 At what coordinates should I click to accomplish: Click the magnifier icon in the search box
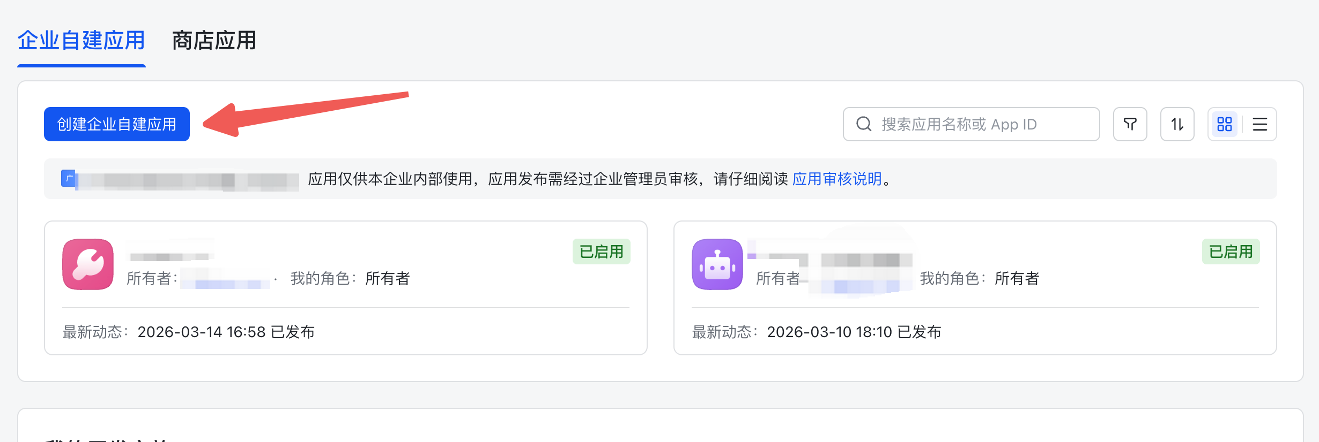coord(864,124)
